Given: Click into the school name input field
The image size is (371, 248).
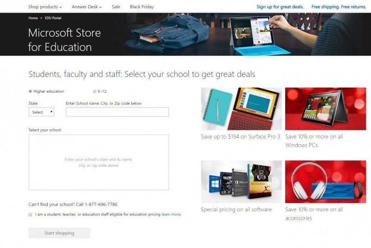Looking at the screenshot, I should [x=117, y=112].
